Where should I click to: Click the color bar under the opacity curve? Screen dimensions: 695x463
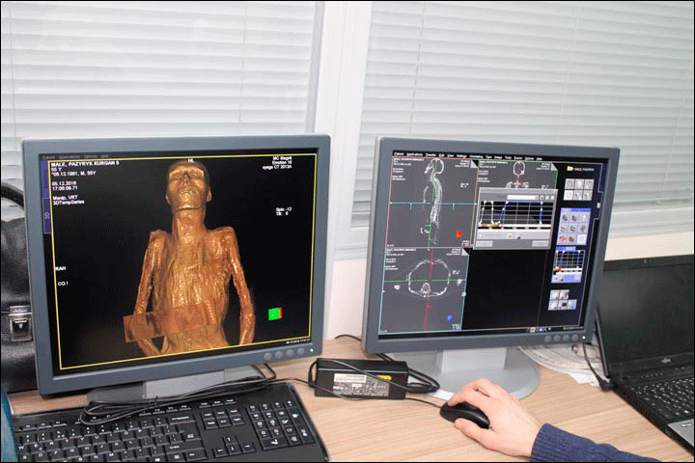514,226
